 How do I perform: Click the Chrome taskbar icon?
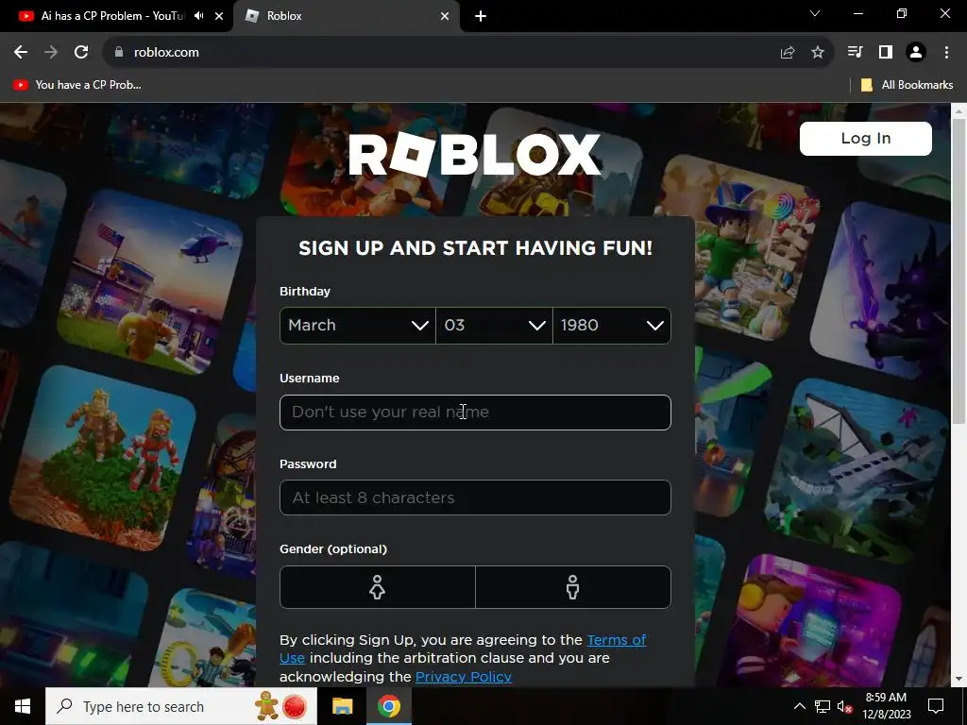click(x=388, y=706)
